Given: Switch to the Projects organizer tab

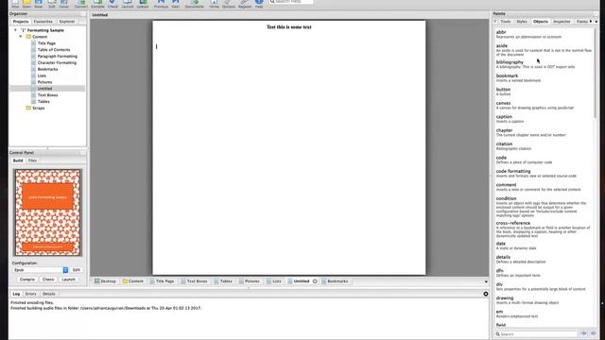Looking at the screenshot, I should click(x=21, y=22).
